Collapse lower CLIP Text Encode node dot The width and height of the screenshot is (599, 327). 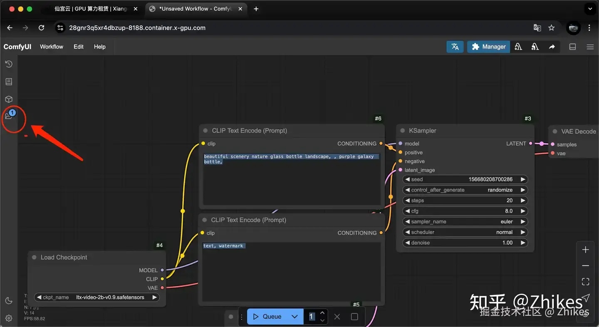(x=204, y=220)
